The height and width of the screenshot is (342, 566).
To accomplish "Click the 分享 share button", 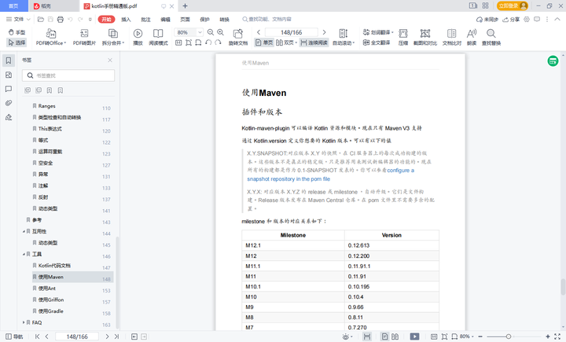I will [x=511, y=20].
